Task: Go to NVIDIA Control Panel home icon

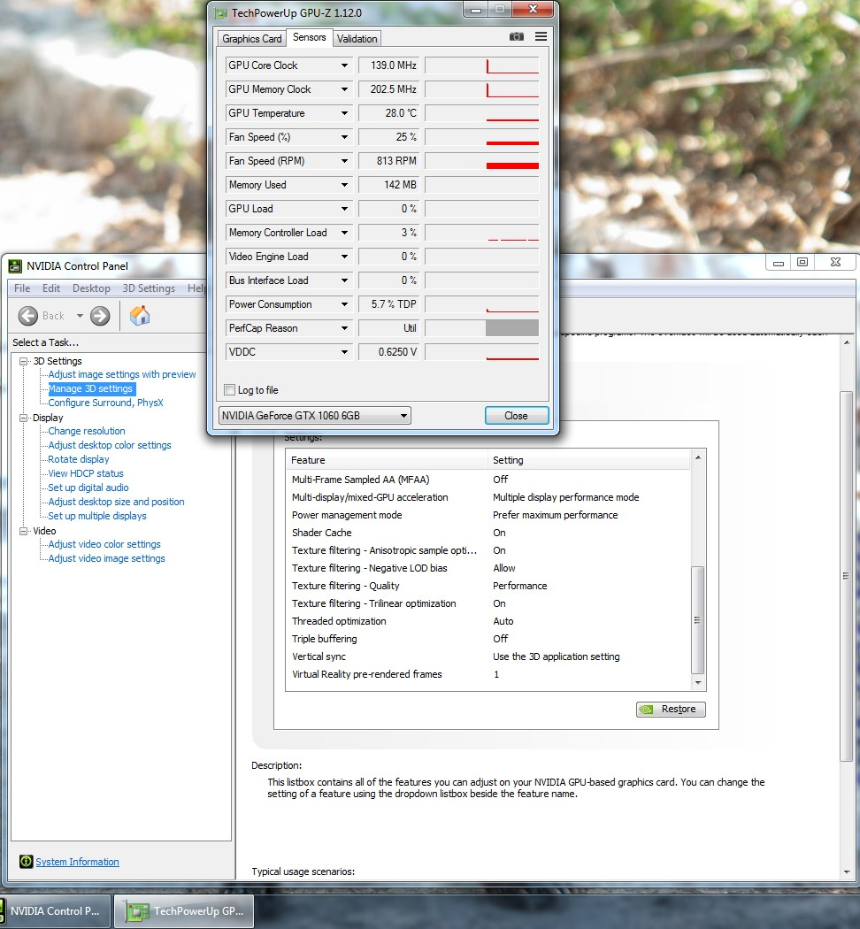Action: pyautogui.click(x=140, y=316)
